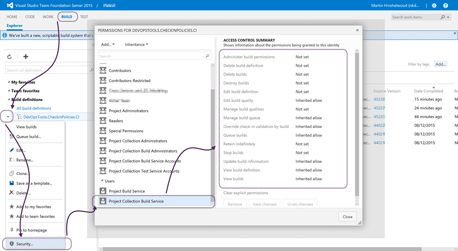
Task: Open the help question mark icon
Action: tap(445, 5)
